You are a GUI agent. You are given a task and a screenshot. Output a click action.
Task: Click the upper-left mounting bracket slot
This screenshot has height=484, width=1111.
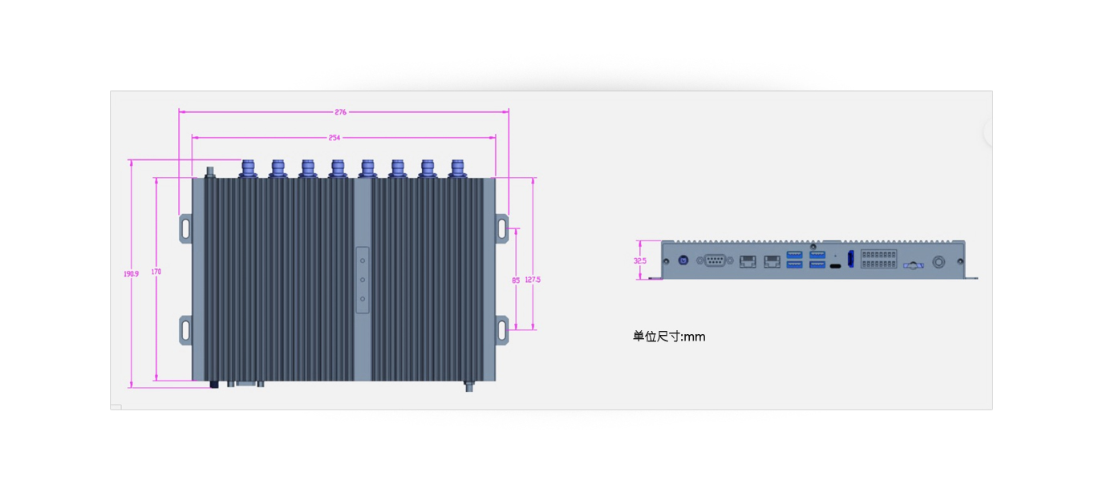(185, 228)
